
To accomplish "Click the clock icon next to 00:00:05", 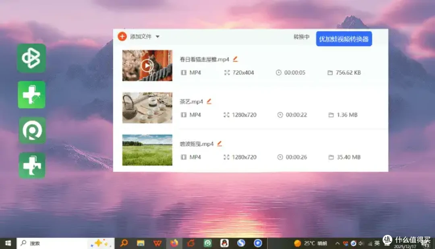I will coord(279,73).
